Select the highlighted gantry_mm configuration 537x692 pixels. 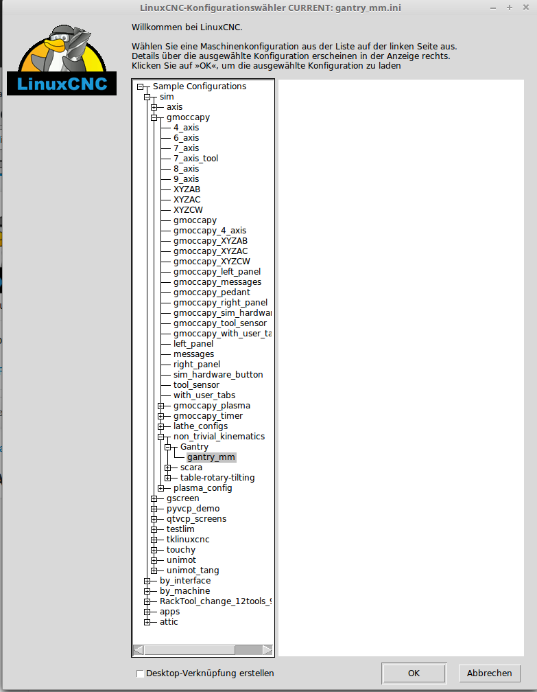click(211, 457)
